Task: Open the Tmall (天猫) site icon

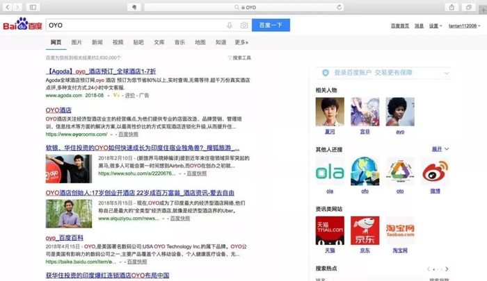Action: pos(330,230)
